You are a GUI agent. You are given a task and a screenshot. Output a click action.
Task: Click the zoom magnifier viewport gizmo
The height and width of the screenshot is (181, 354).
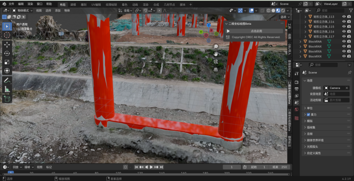pyautogui.click(x=216, y=47)
